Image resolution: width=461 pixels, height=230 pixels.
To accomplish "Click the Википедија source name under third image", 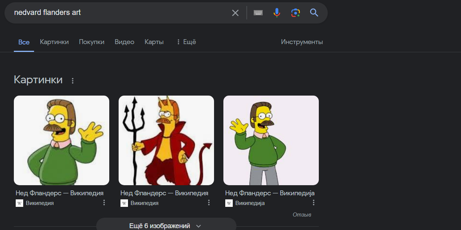I will 250,203.
